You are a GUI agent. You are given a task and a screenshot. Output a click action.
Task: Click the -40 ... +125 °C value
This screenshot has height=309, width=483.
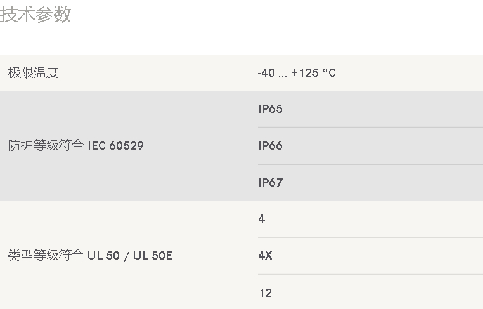pyautogui.click(x=297, y=73)
